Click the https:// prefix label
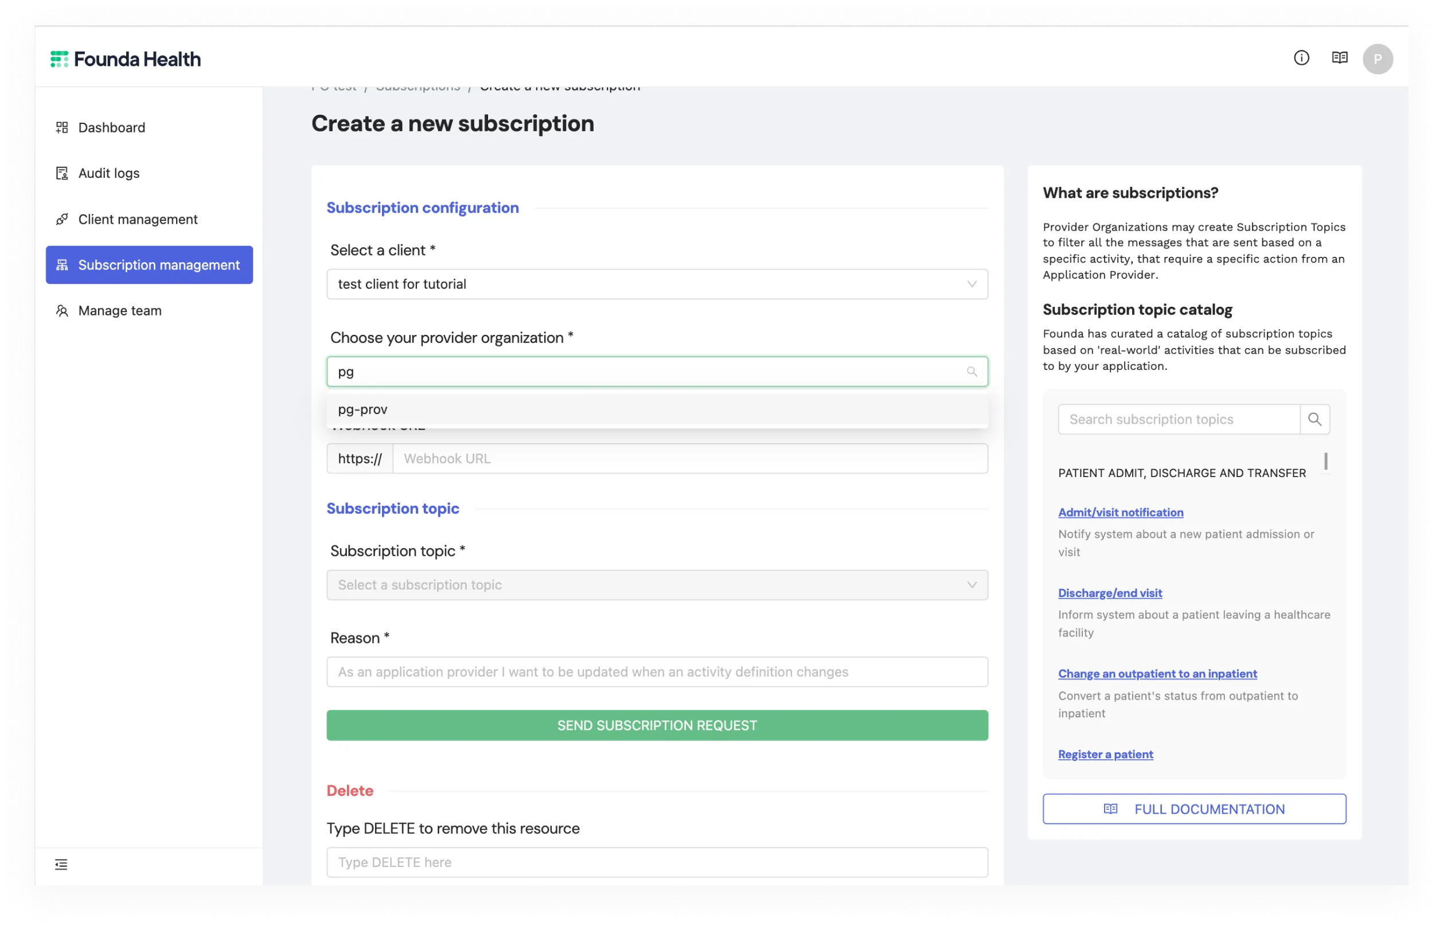The width and height of the screenshot is (1443, 929). 360,458
